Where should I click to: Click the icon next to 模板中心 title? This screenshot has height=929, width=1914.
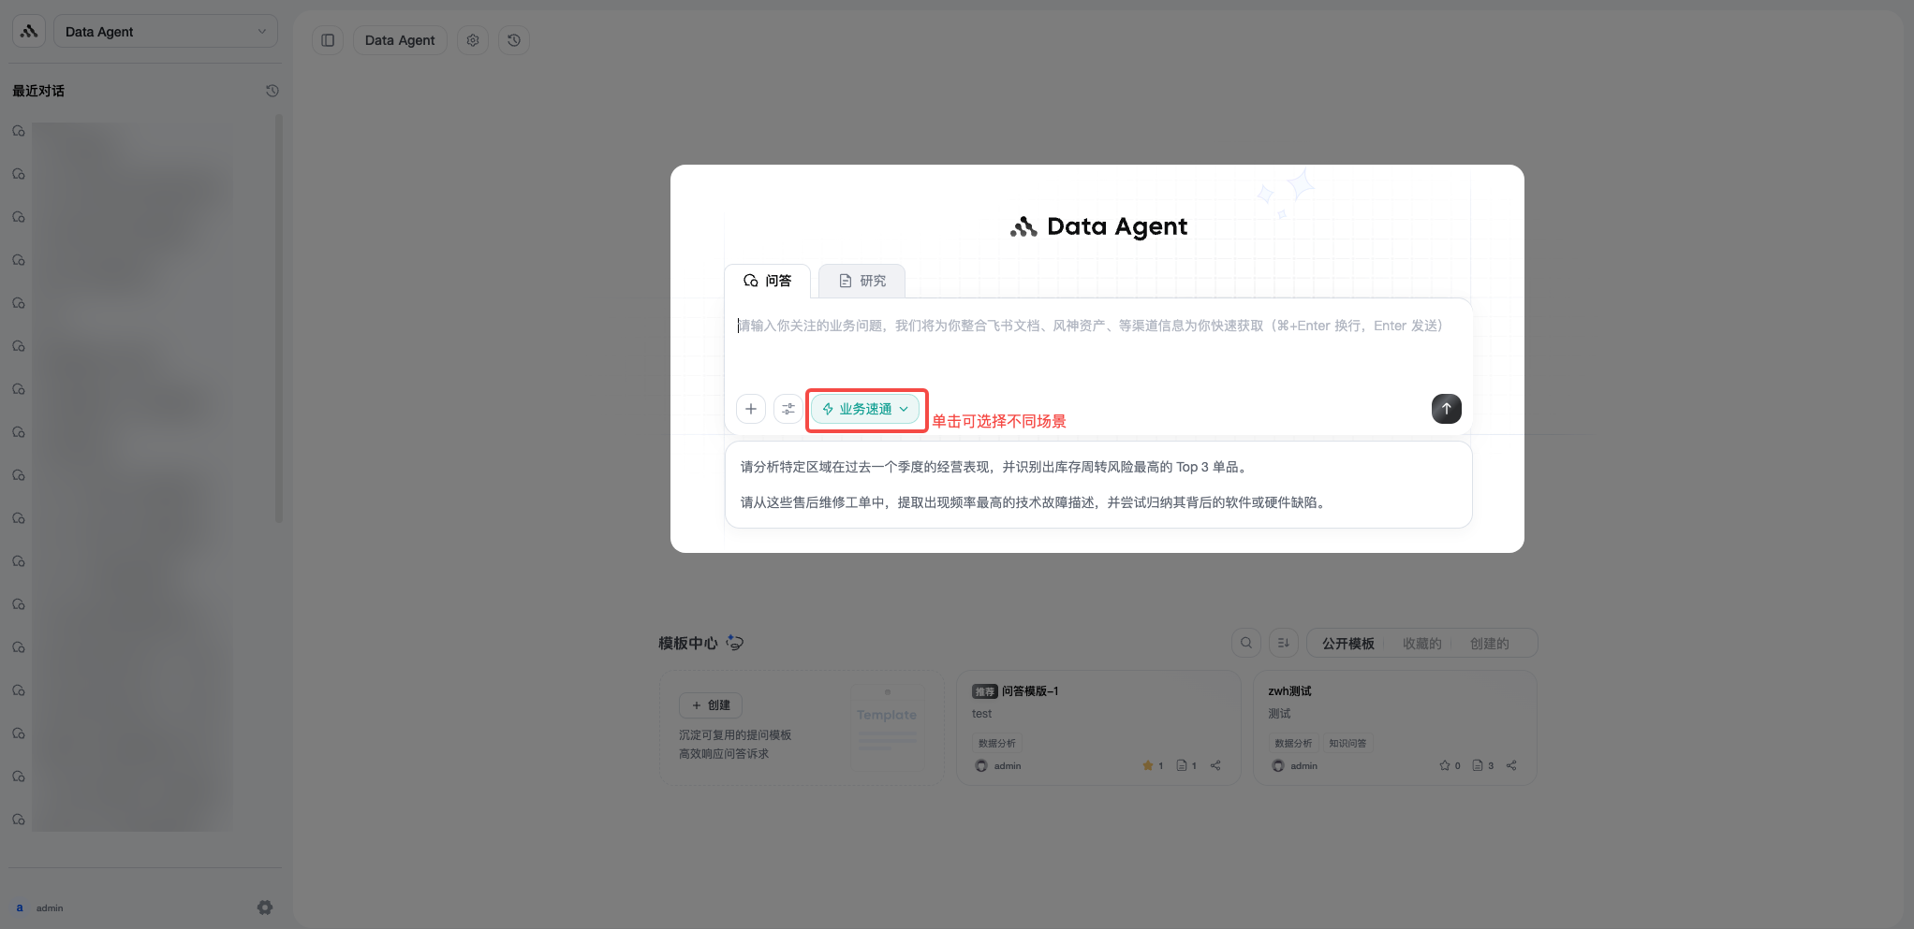click(735, 642)
